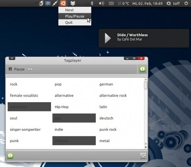Open the Bluetooth indicator

[92, 3]
